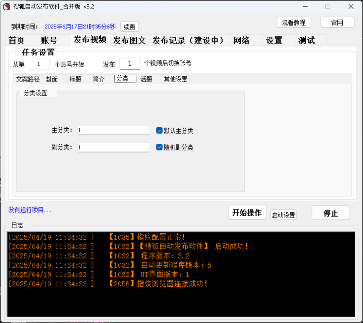Open the 其他设置 sub-tab

(175, 79)
